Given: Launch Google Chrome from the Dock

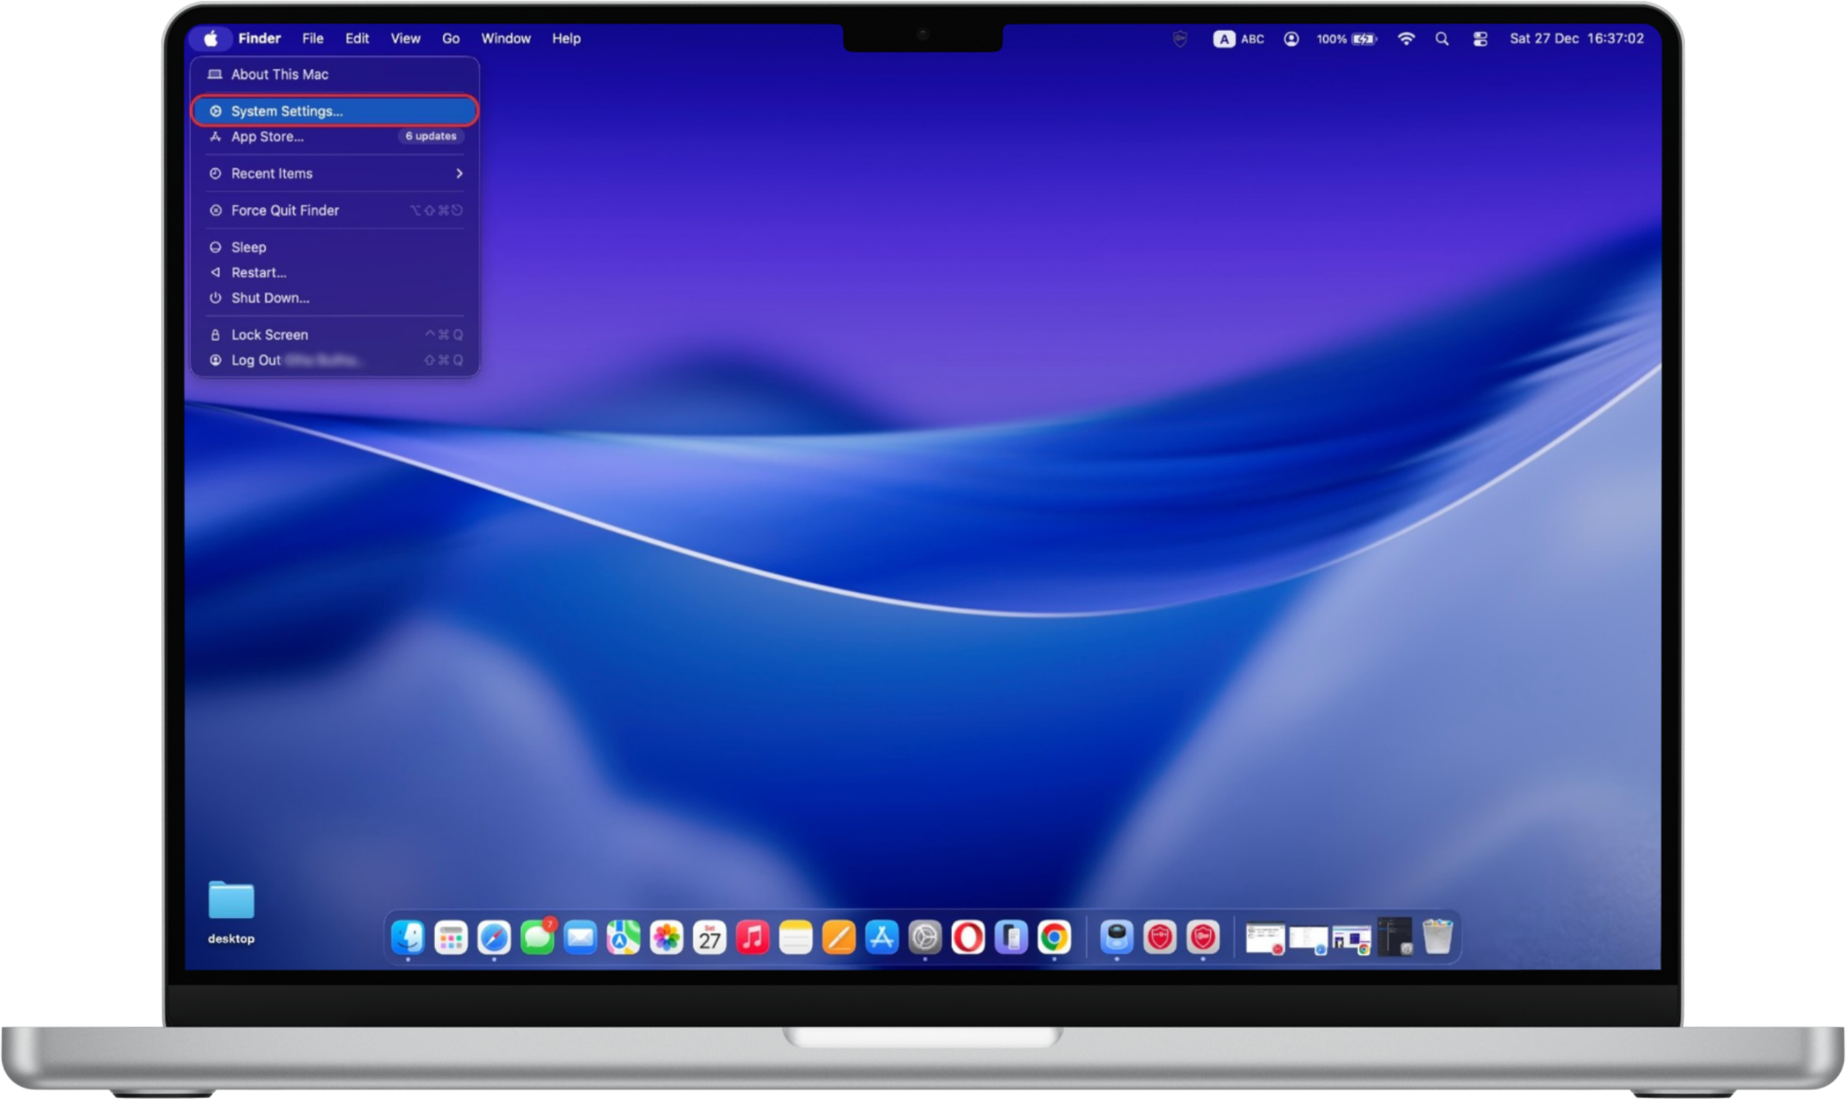Looking at the screenshot, I should [1054, 938].
